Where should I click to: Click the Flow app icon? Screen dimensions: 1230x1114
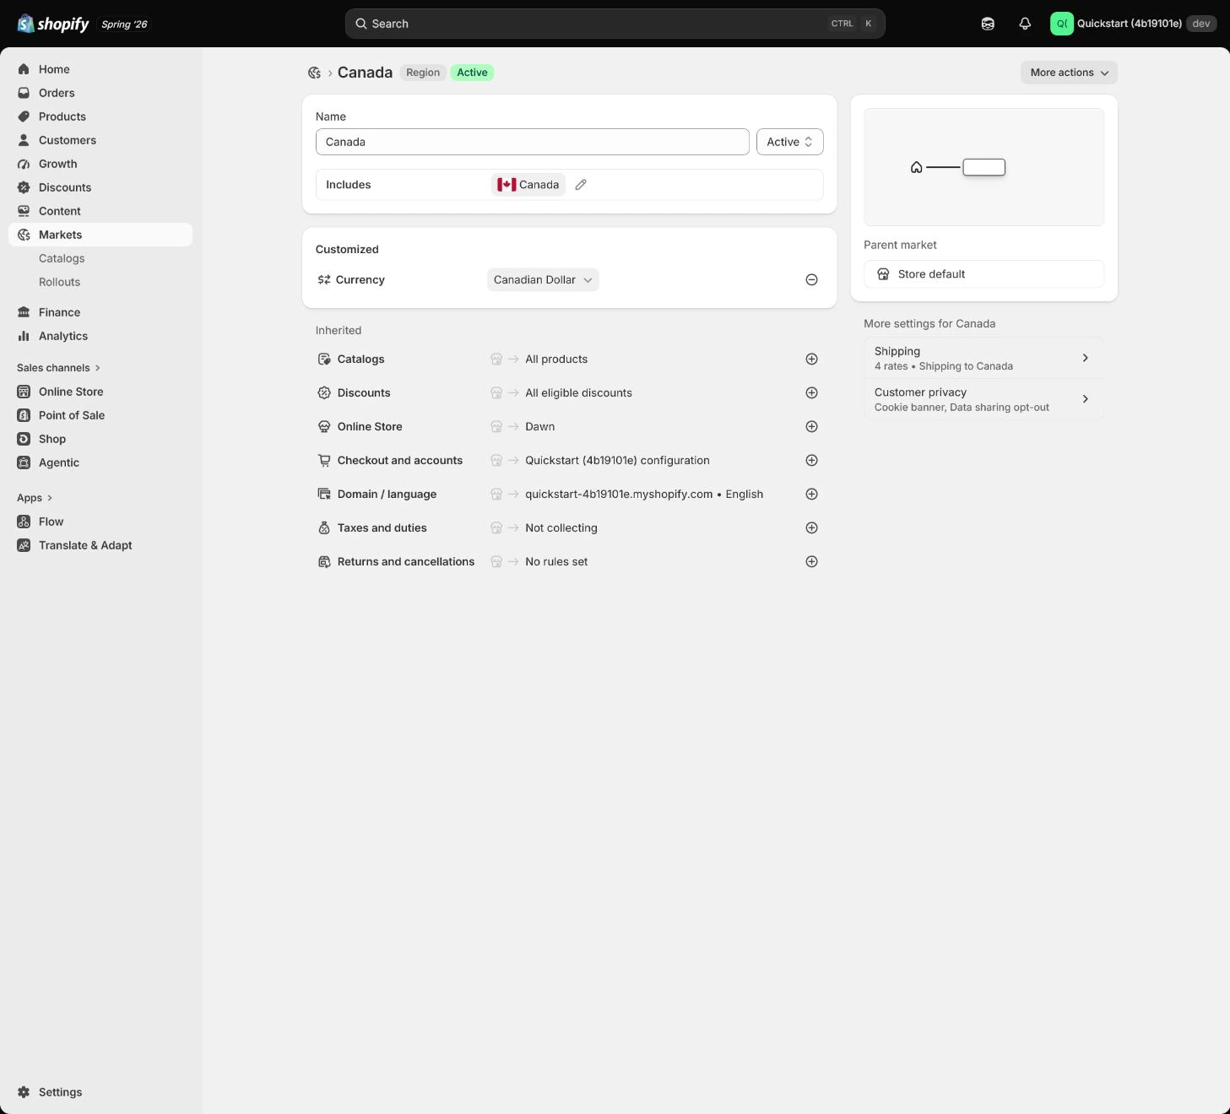24,522
